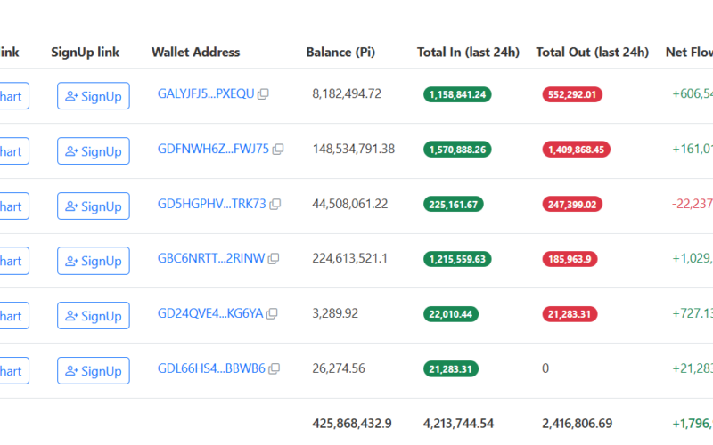View the GBC6NRTT...2RINW wallet address page

(x=210, y=259)
